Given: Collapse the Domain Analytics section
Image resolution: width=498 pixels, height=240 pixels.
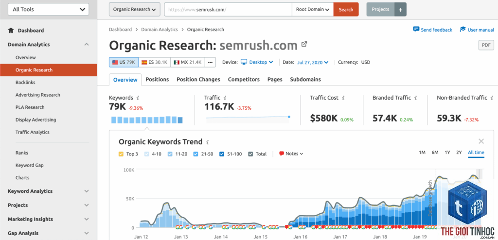Looking at the screenshot, I should tap(87, 44).
